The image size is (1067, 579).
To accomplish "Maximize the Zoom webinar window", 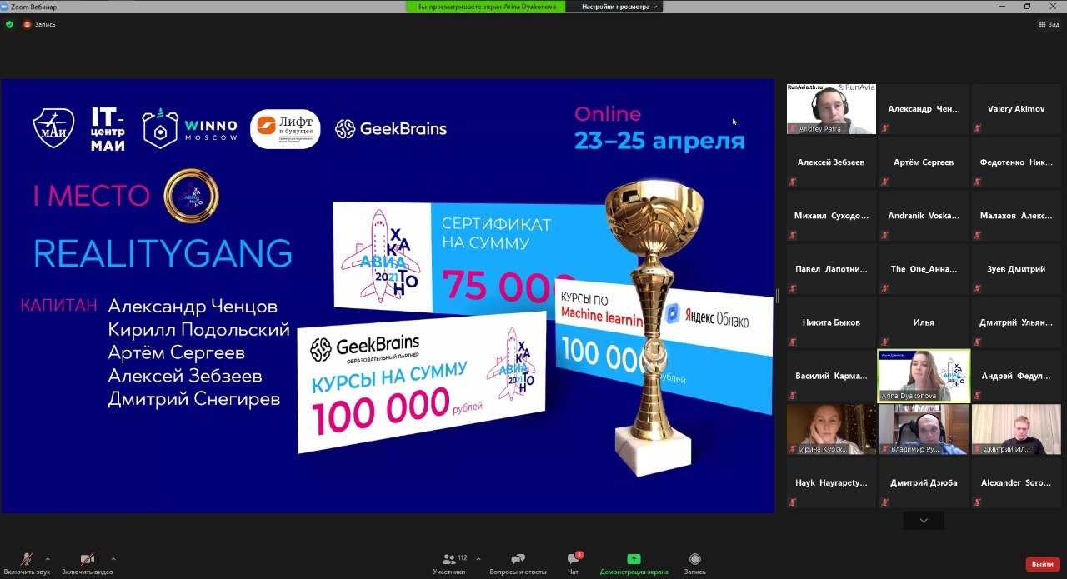I will (x=1027, y=7).
